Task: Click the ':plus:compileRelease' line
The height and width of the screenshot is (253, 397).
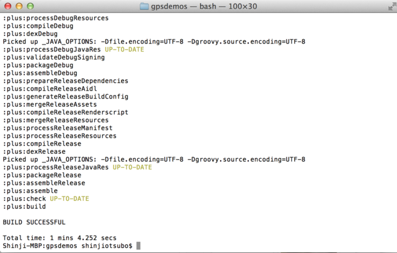Action: click(42, 144)
